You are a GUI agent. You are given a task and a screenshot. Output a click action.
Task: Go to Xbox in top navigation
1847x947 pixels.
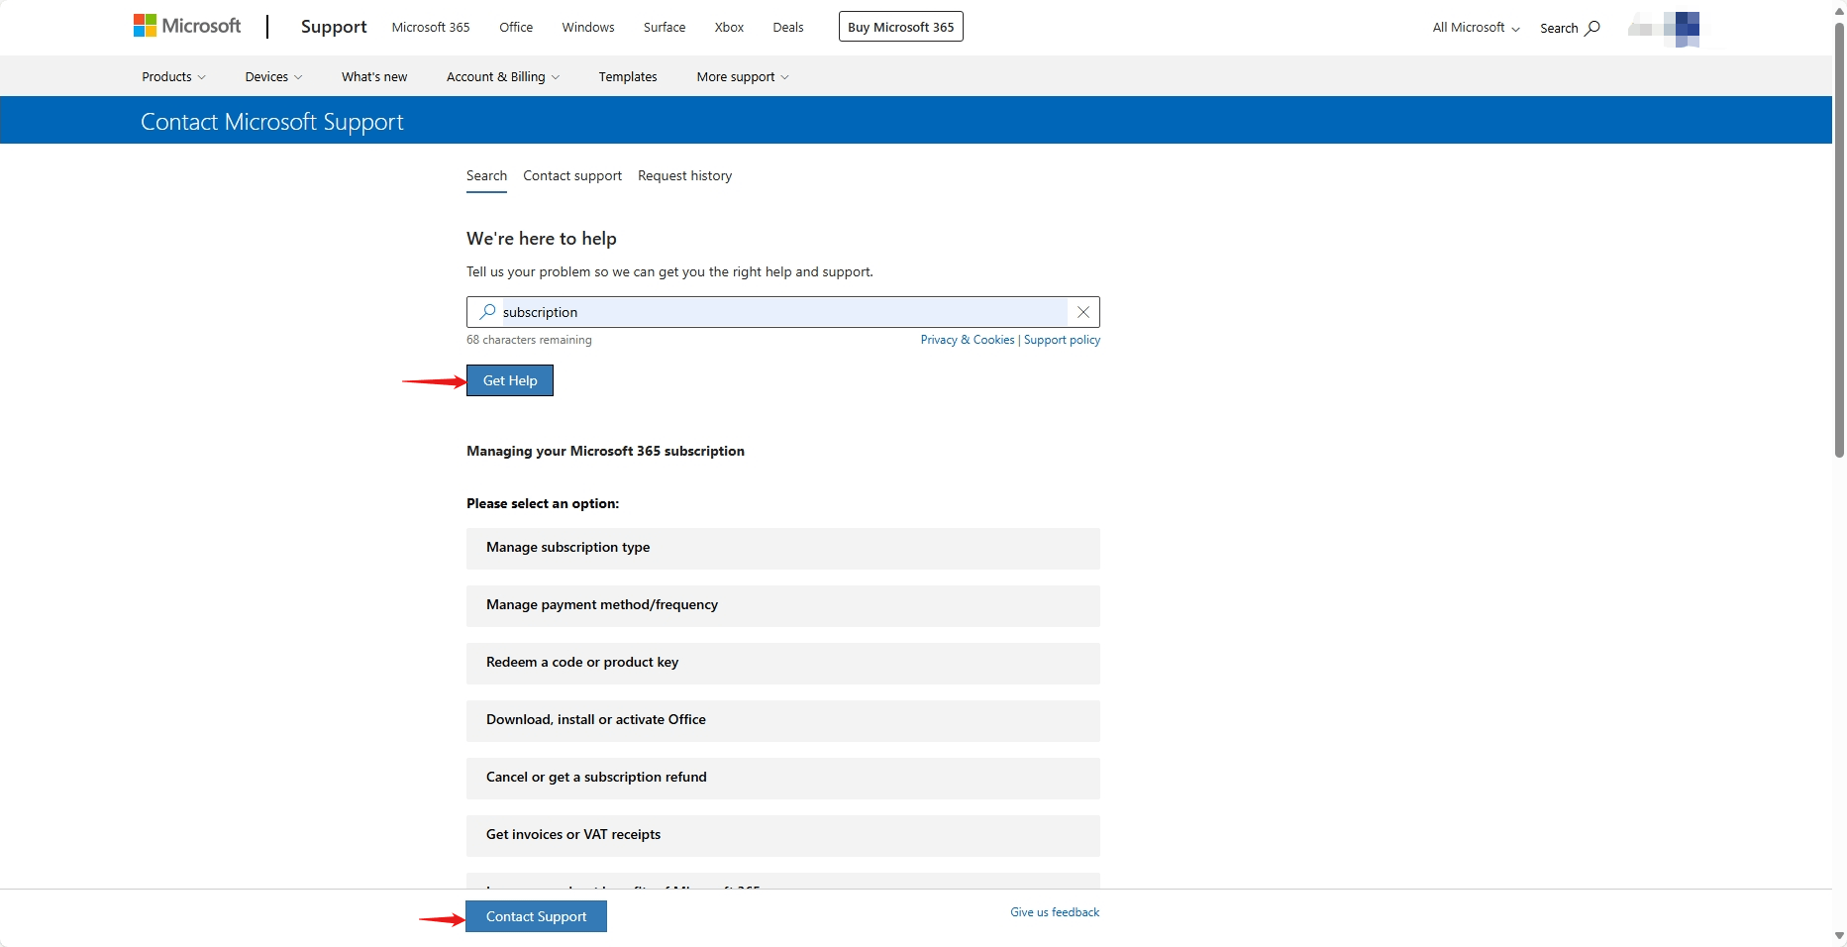coord(729,28)
